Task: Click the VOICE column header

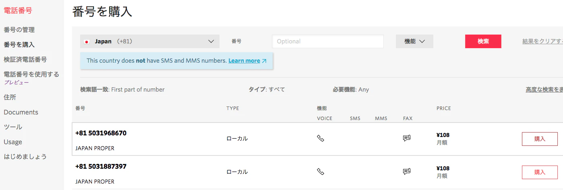Action: pos(325,118)
